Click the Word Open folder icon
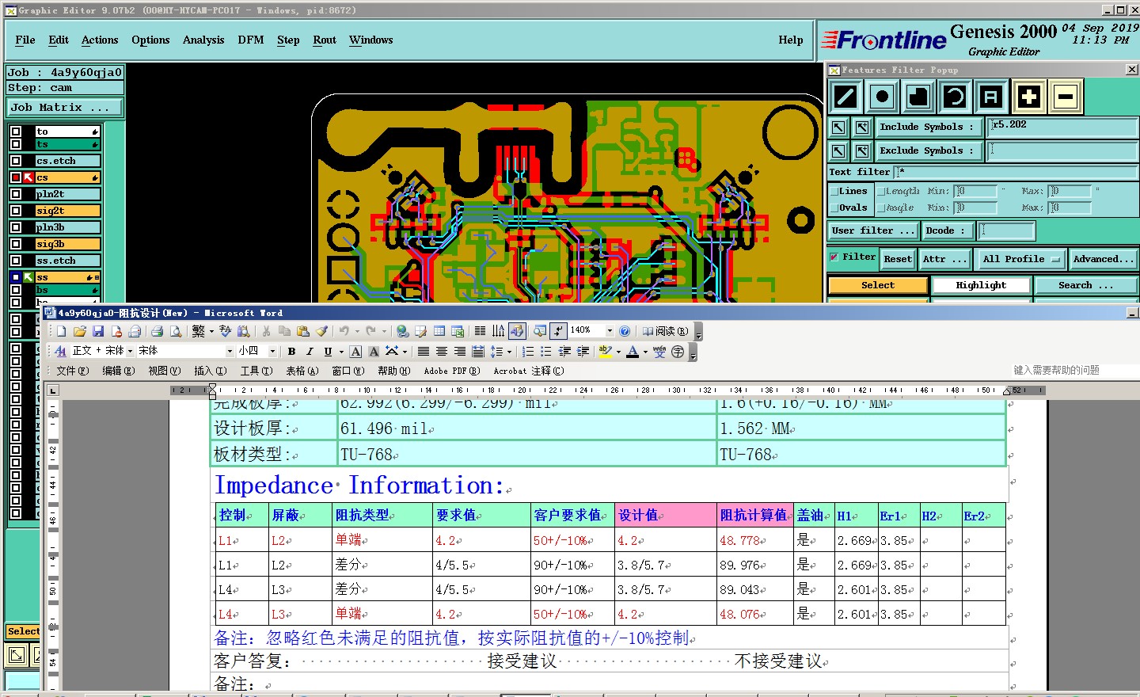 pyautogui.click(x=79, y=331)
